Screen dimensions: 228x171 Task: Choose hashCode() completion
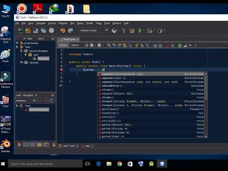tap(151, 113)
